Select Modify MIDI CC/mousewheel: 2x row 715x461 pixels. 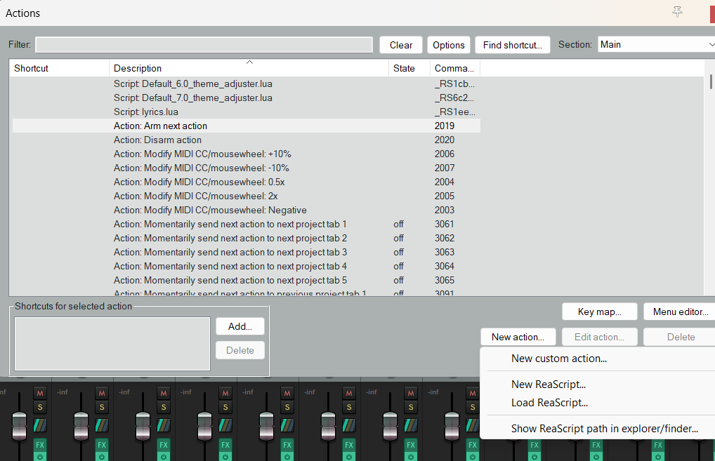point(247,196)
